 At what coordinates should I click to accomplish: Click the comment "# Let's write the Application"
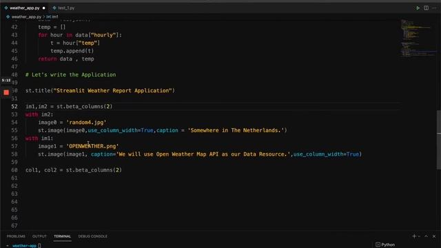(70, 75)
